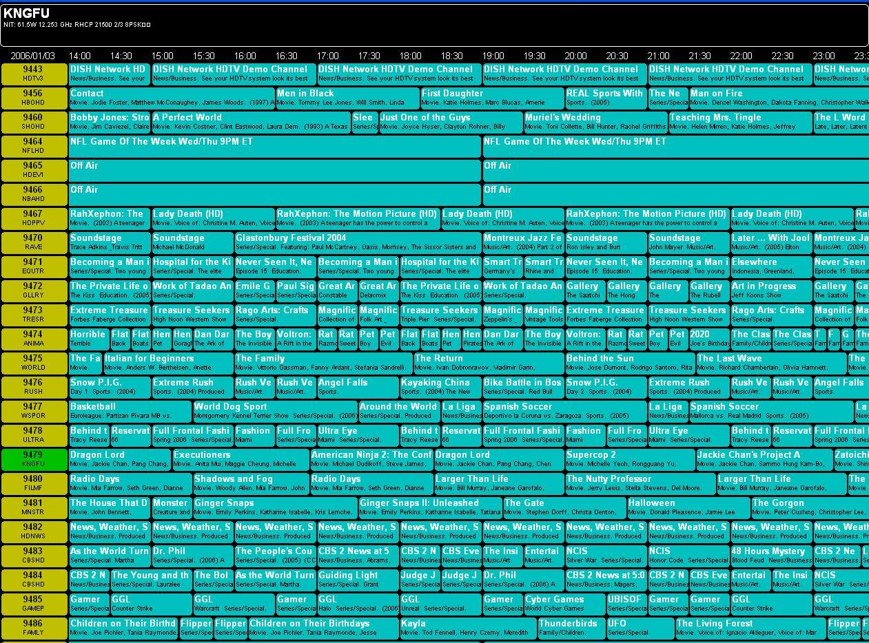Select The Living Forest movie

click(750, 628)
